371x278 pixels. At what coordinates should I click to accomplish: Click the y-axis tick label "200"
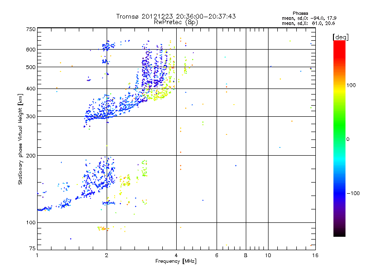31,156
